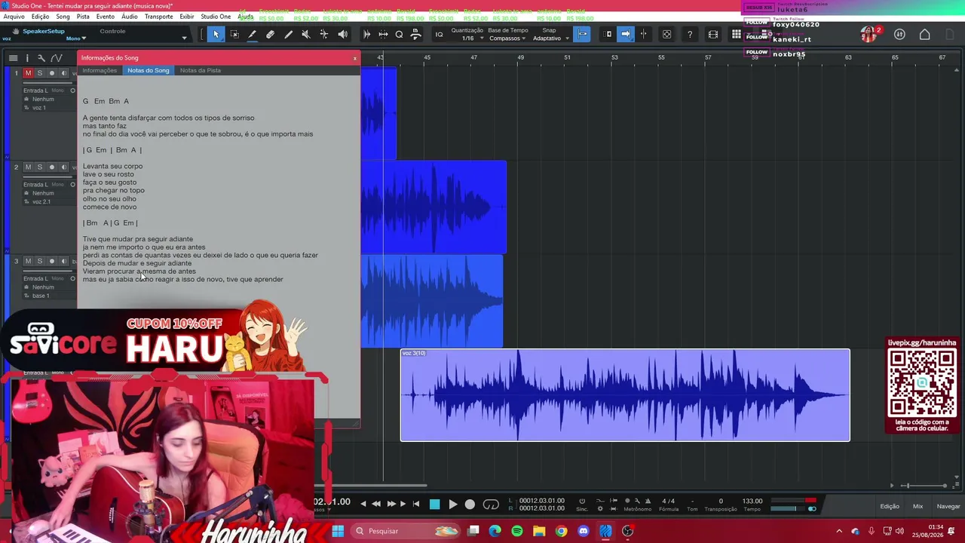Show hidden system tray icons chevron
Viewport: 965px width, 543px height.
tap(839, 531)
